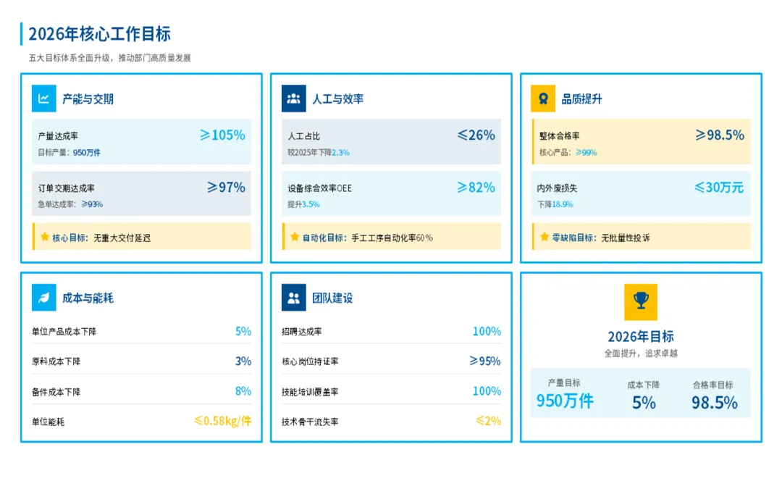Click the star icon next to 零缺陷目标
Image resolution: width=782 pixels, height=489 pixels.
click(545, 237)
